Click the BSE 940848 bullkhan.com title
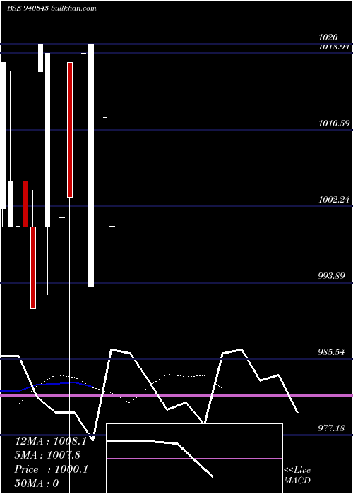Image resolution: width=353 pixels, height=494 pixels. [52, 8]
